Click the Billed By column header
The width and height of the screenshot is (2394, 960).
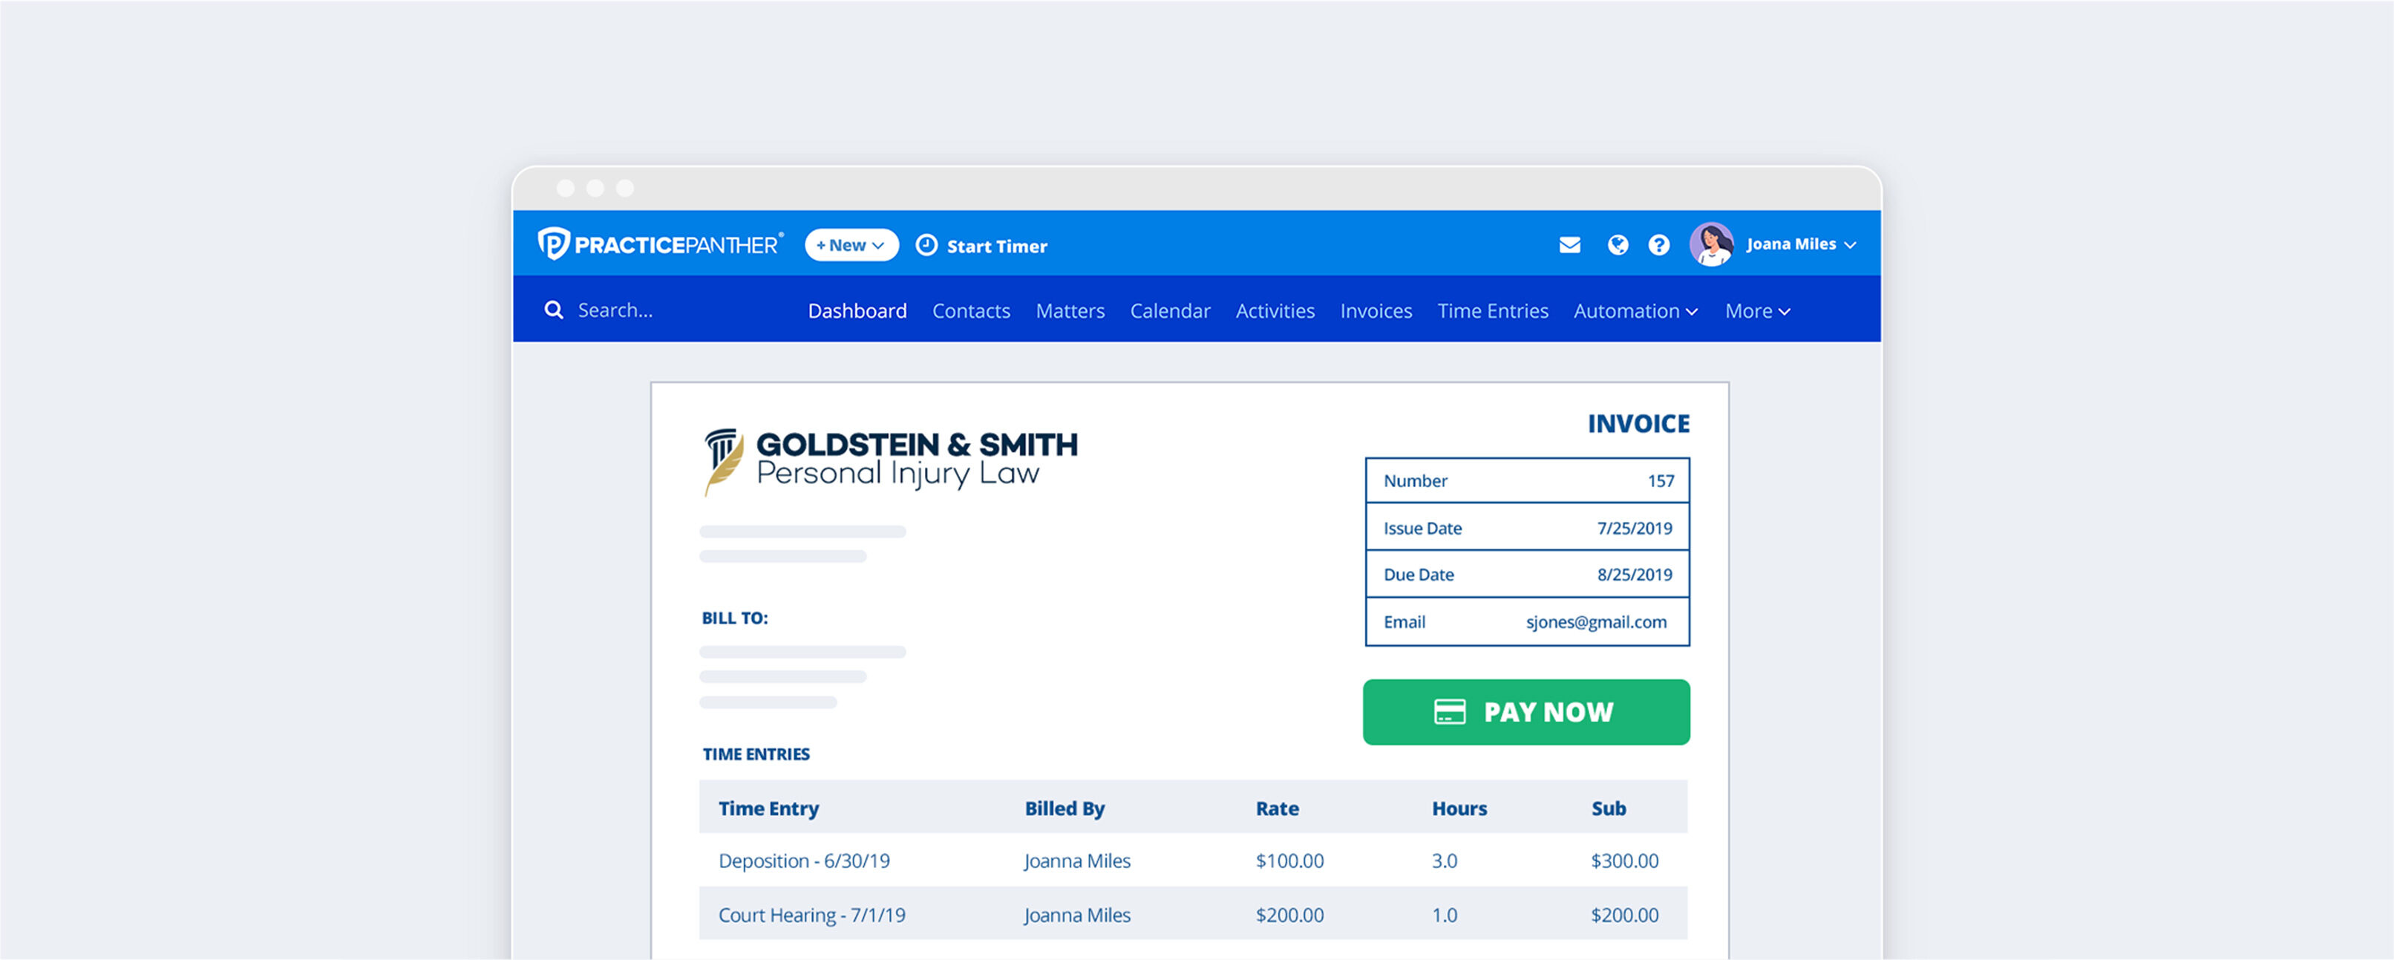[1064, 809]
